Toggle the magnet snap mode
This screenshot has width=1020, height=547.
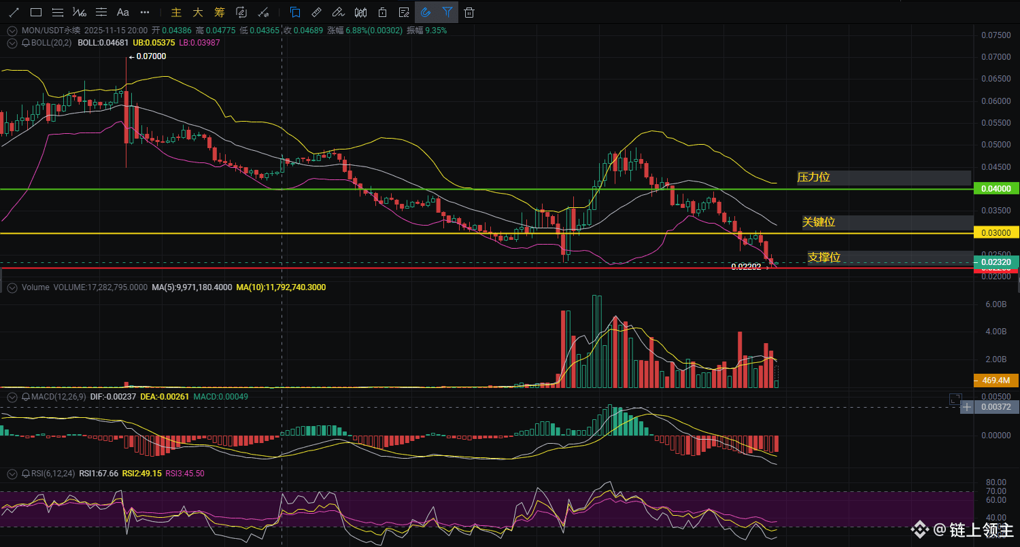tap(426, 12)
